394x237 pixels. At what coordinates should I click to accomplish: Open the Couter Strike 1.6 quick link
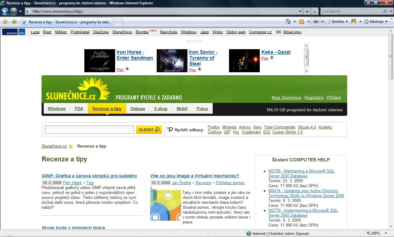pyautogui.click(x=287, y=132)
